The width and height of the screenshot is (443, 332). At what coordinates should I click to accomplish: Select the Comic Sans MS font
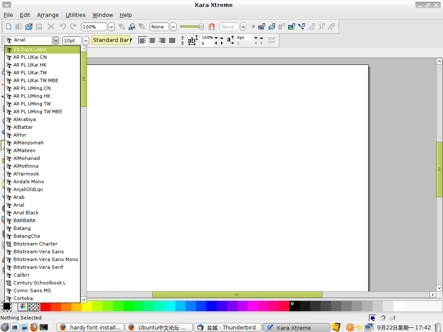[x=42, y=290]
